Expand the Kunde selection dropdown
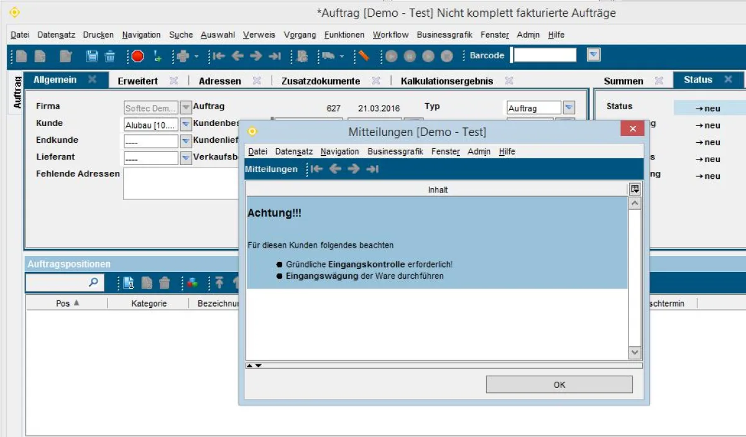The width and height of the screenshot is (746, 437). point(185,124)
